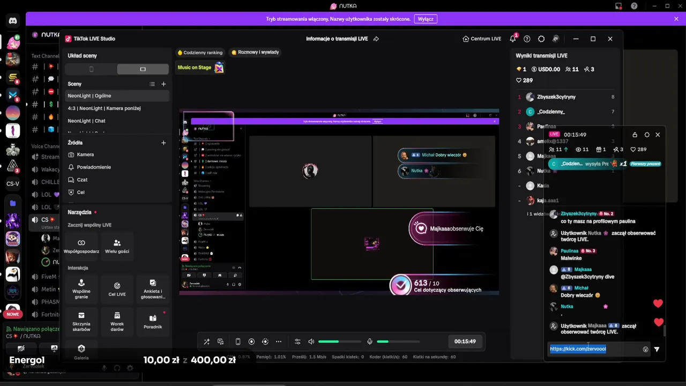
Task: Open the profile avatar in TikTok Studio
Action: click(556, 39)
